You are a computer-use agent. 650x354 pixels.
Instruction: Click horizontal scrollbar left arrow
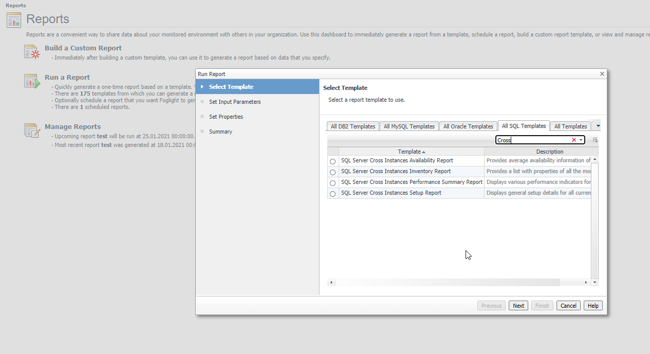coord(331,283)
